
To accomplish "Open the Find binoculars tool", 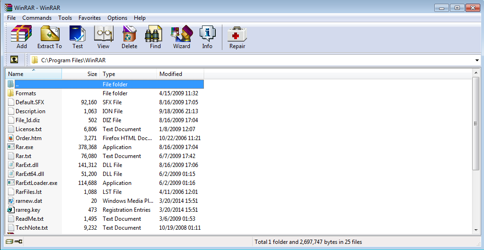I will point(153,33).
